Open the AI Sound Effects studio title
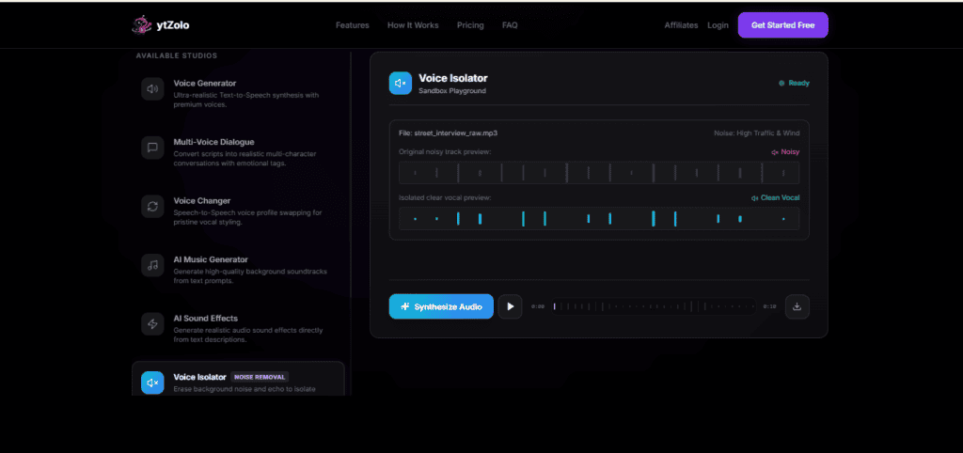Viewport: 963px width, 453px height. point(206,319)
